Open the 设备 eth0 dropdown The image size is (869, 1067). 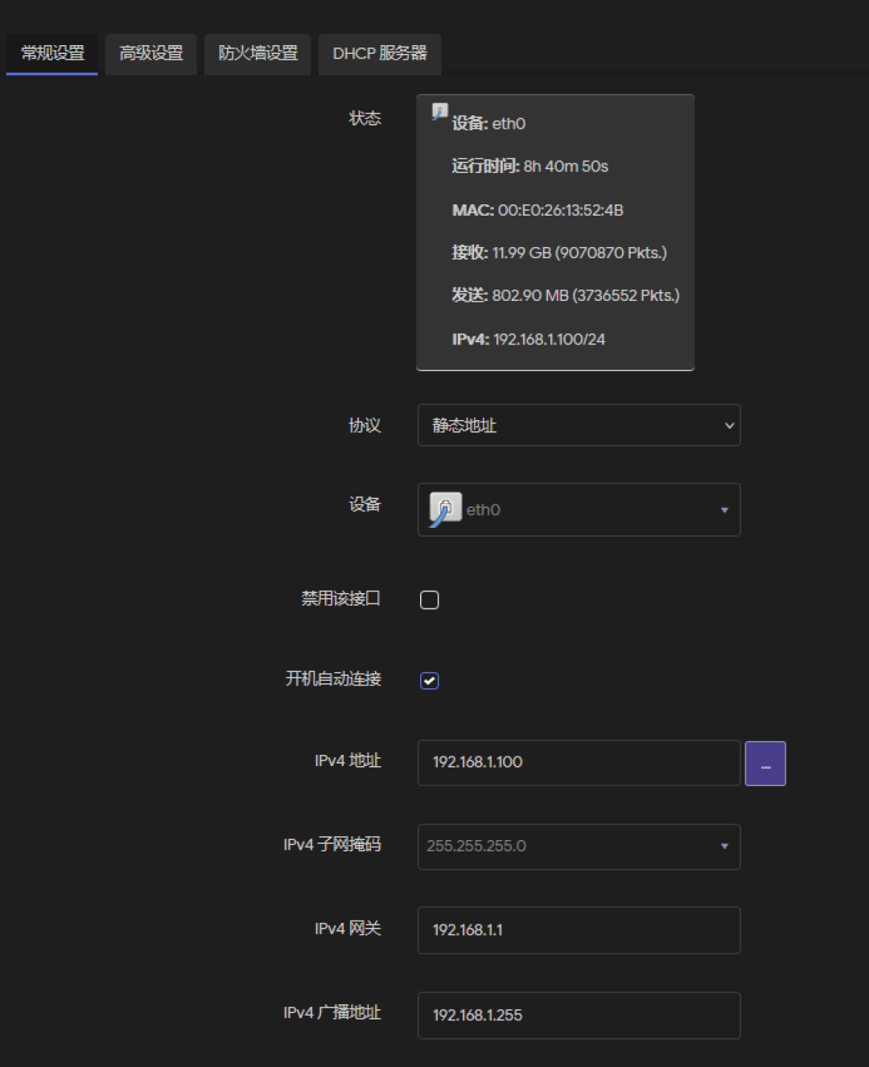click(579, 509)
